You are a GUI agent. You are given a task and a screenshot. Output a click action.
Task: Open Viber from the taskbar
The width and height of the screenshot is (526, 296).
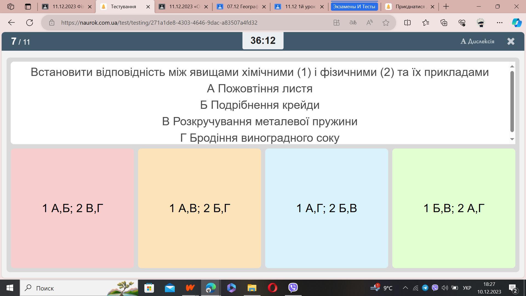pos(293,288)
